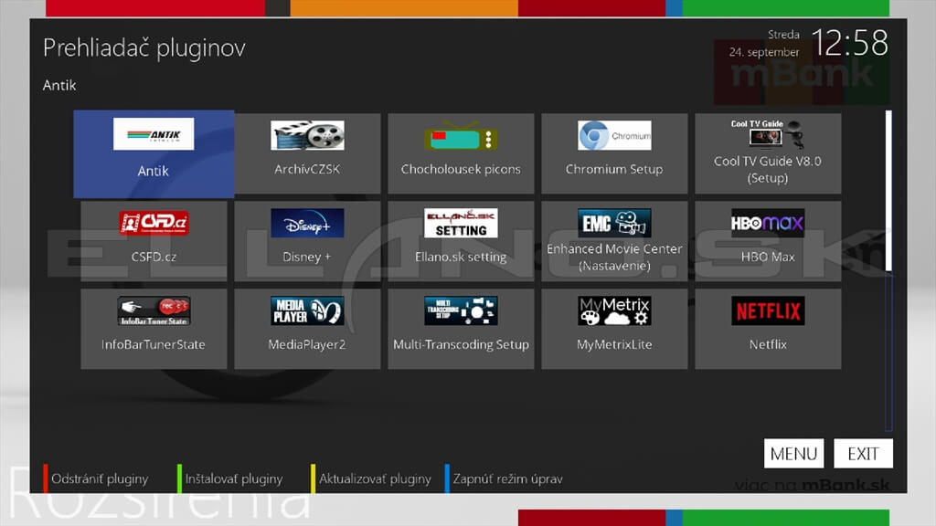The image size is (936, 526).
Task: Launch the Cool TV Guide icon
Action: point(768,133)
